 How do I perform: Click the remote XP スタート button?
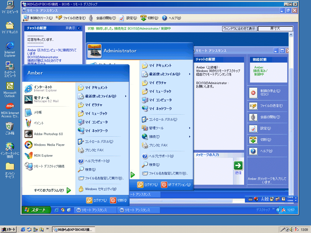pos(36,210)
